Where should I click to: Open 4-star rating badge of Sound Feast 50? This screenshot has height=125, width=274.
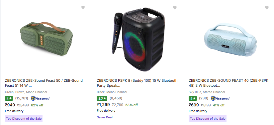[x=9, y=98]
